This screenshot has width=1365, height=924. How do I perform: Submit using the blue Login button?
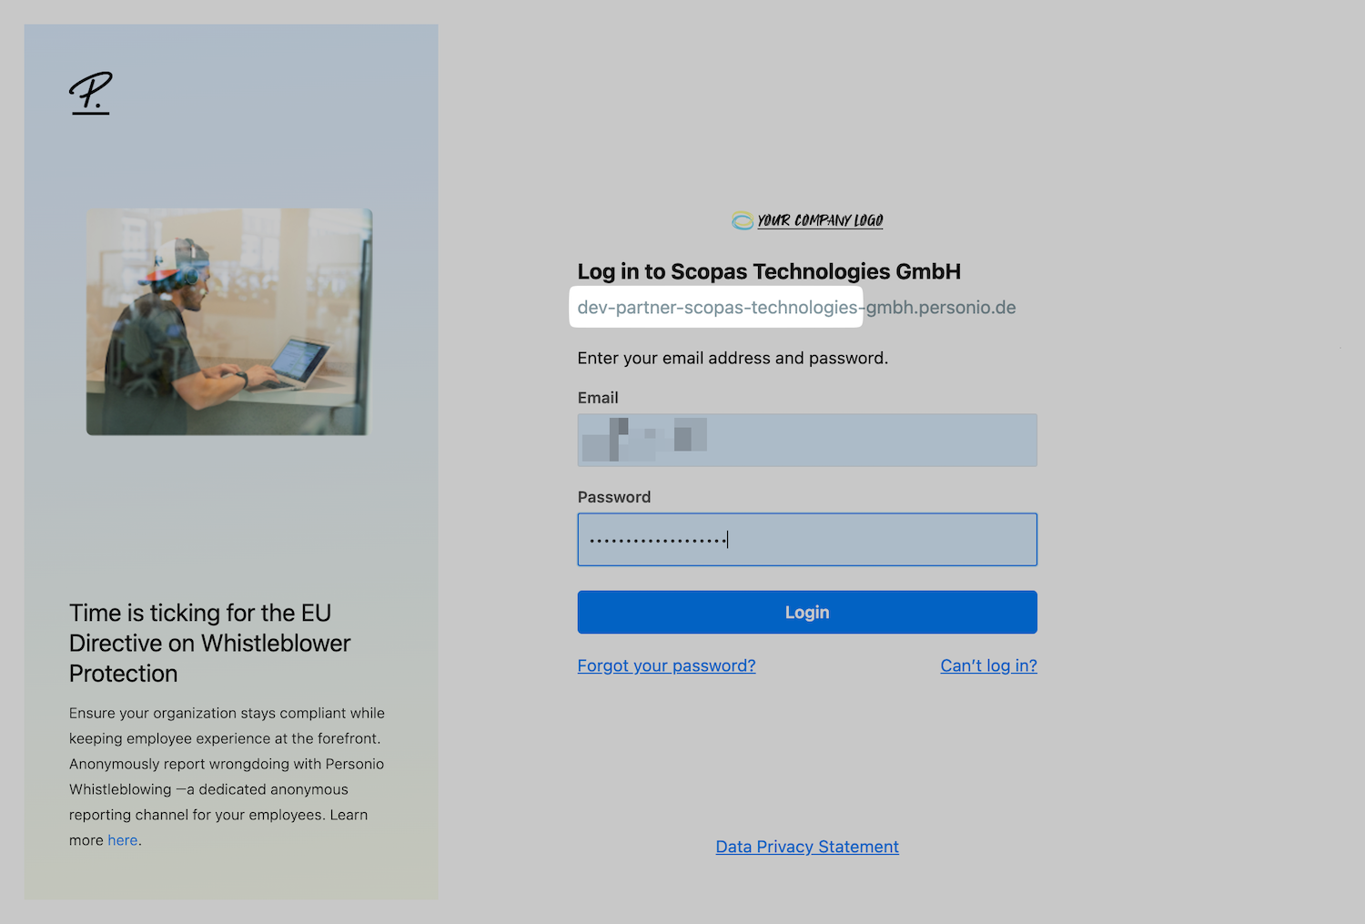(807, 613)
